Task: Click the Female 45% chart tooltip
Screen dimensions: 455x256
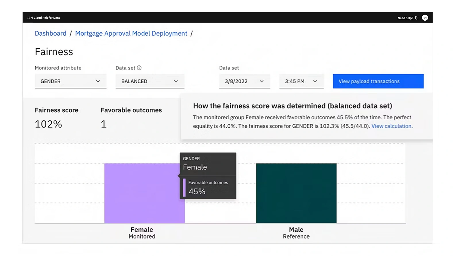Action: tap(208, 176)
